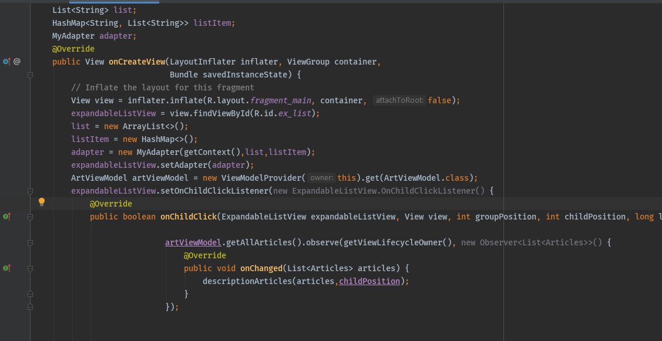662x341 pixels.
Task: Click the onChildClick method name
Action: pos(189,217)
